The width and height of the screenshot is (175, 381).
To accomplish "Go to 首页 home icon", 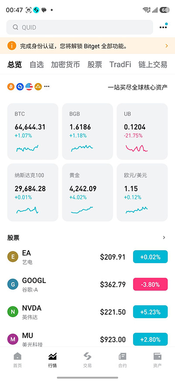I will [17, 356].
